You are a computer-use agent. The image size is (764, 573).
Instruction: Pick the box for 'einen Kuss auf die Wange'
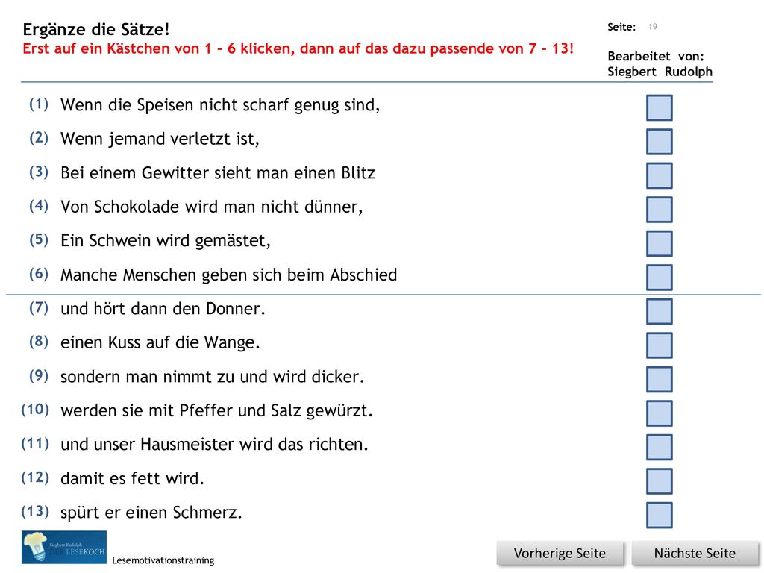coord(660,345)
